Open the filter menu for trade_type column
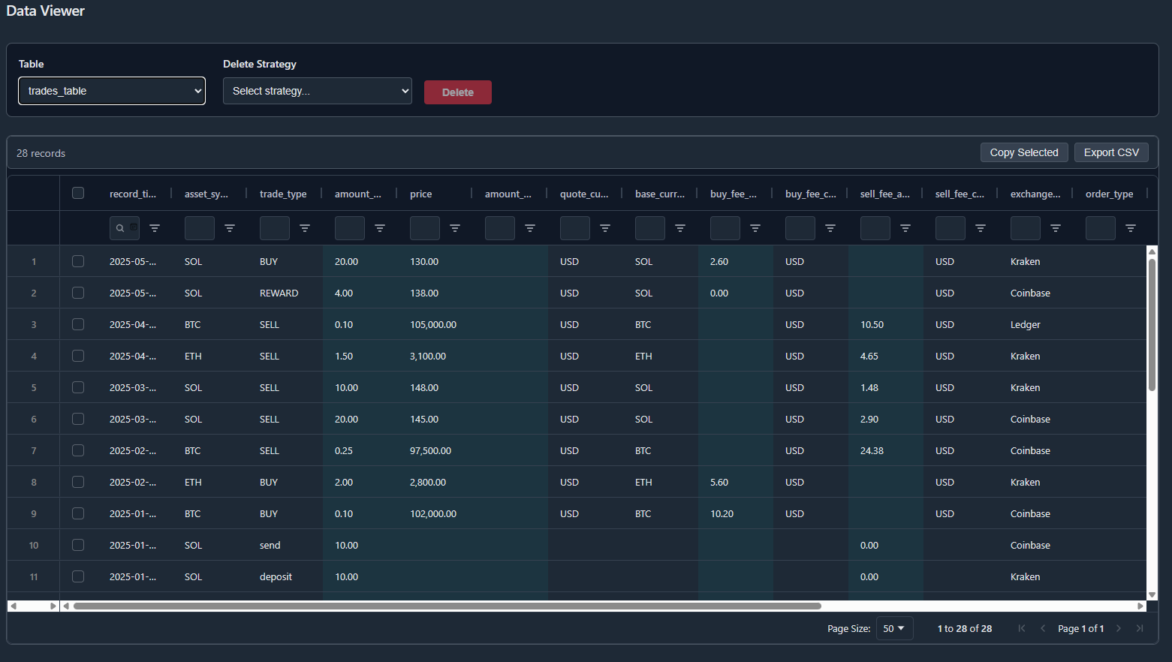 point(305,227)
